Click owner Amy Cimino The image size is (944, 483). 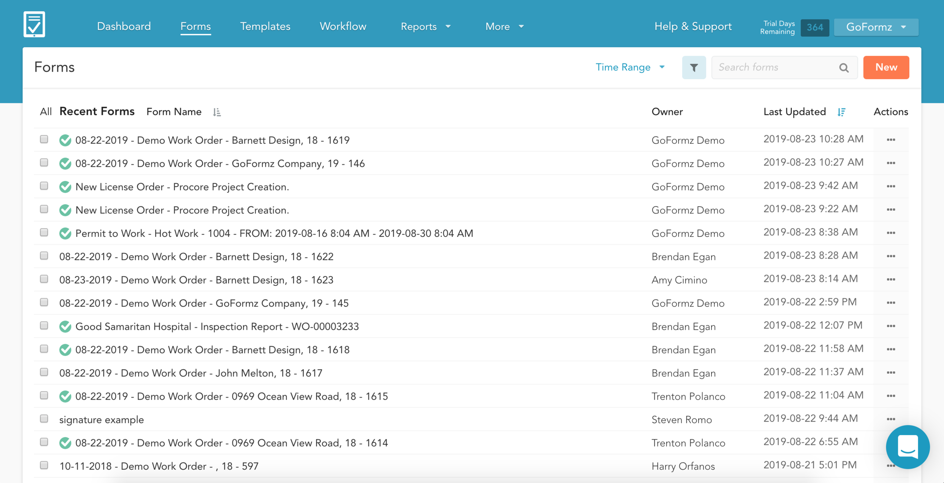tap(679, 280)
